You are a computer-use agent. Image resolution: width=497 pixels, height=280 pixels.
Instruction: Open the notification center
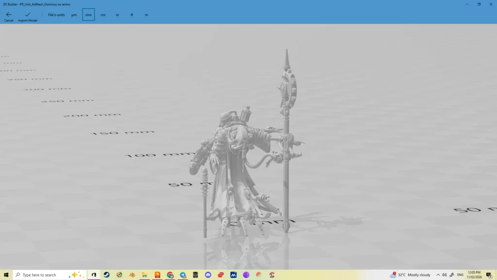(489, 275)
